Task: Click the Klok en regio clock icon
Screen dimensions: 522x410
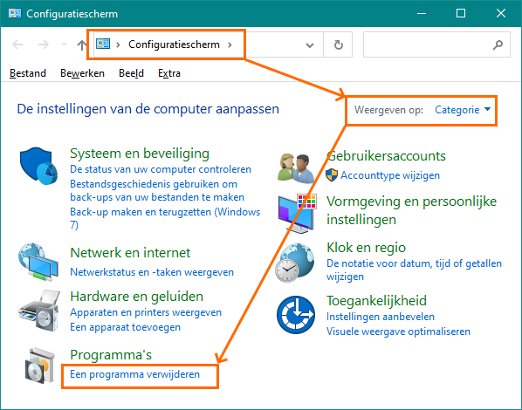Action: click(x=295, y=263)
